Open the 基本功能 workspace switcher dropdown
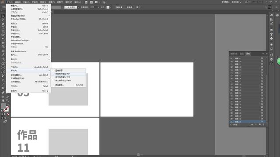 pos(236,2)
